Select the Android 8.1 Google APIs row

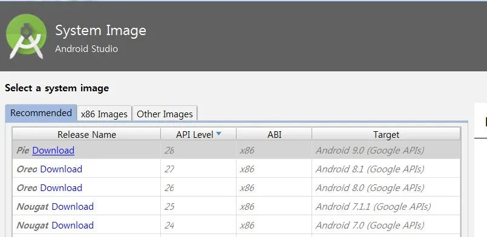[x=237, y=169]
